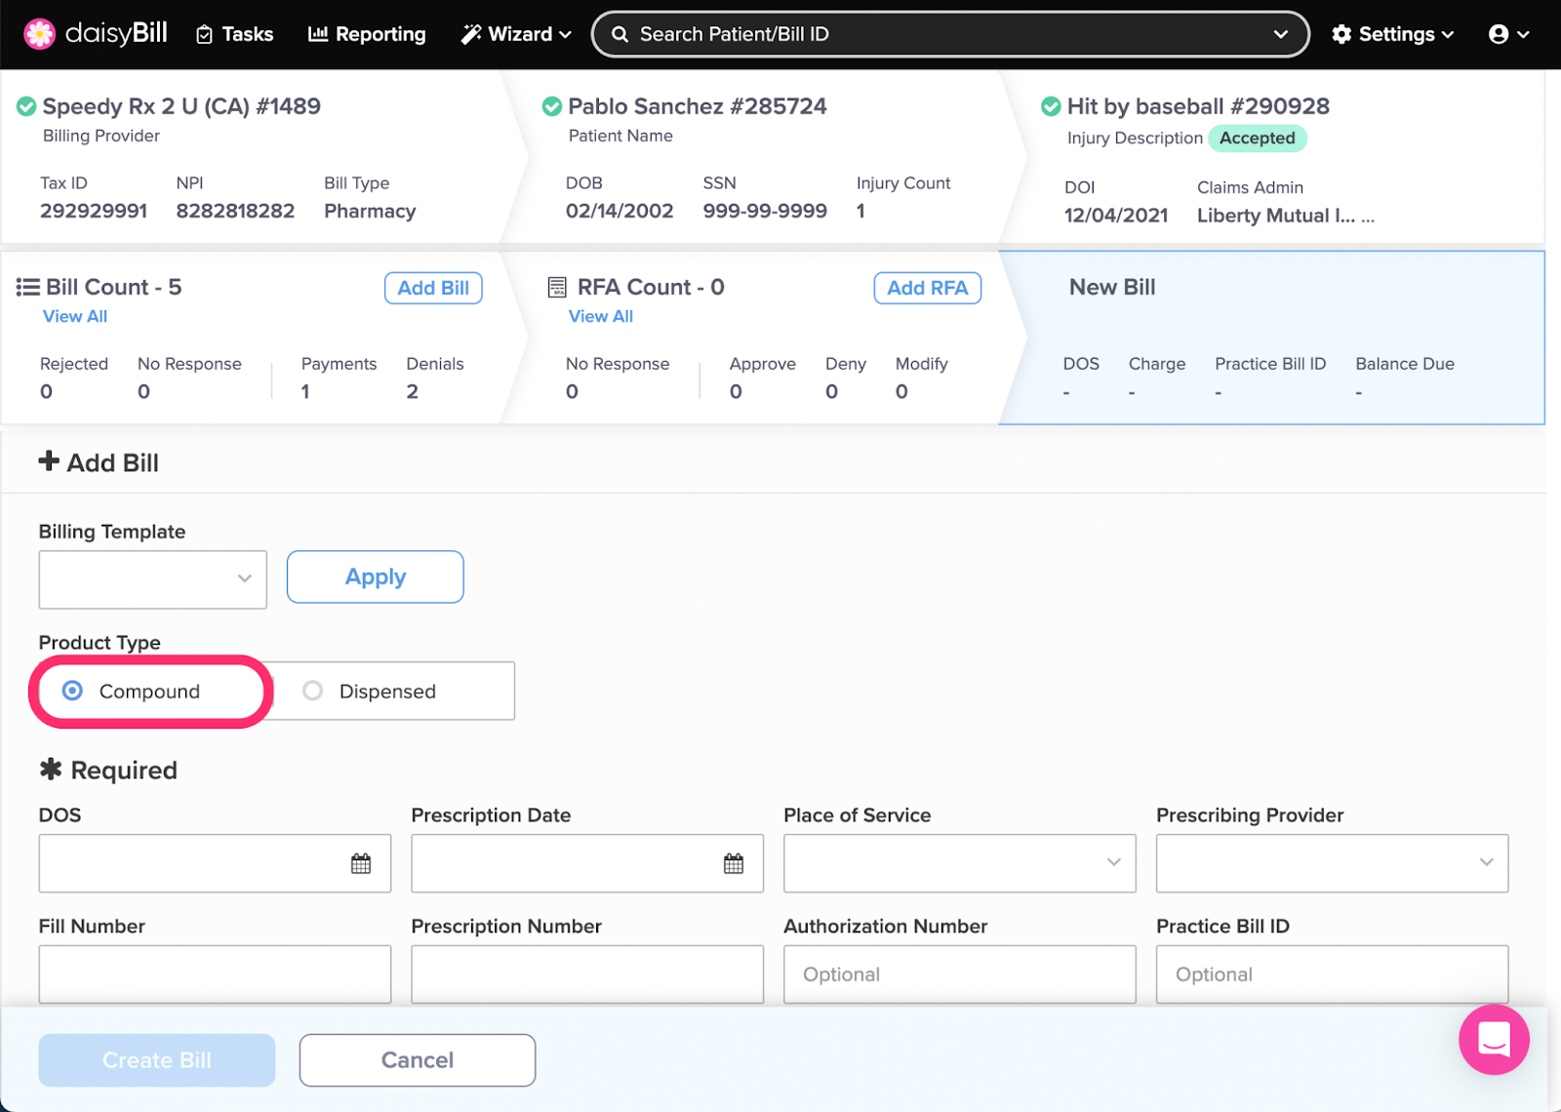Click the Reporting chart icon
Viewport: 1561px width, 1112px height.
(318, 34)
